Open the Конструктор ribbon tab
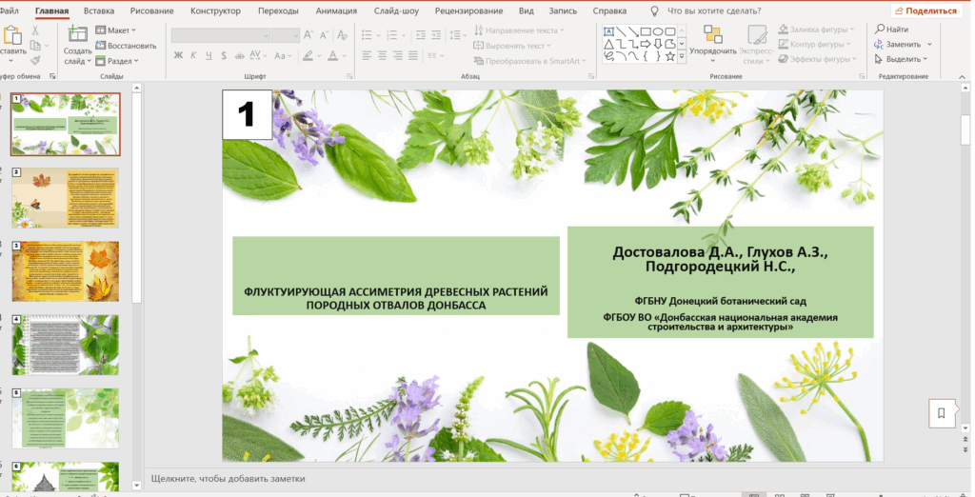 (x=216, y=10)
